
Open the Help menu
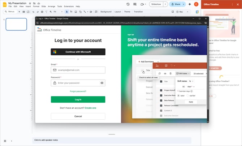click(x=78, y=7)
